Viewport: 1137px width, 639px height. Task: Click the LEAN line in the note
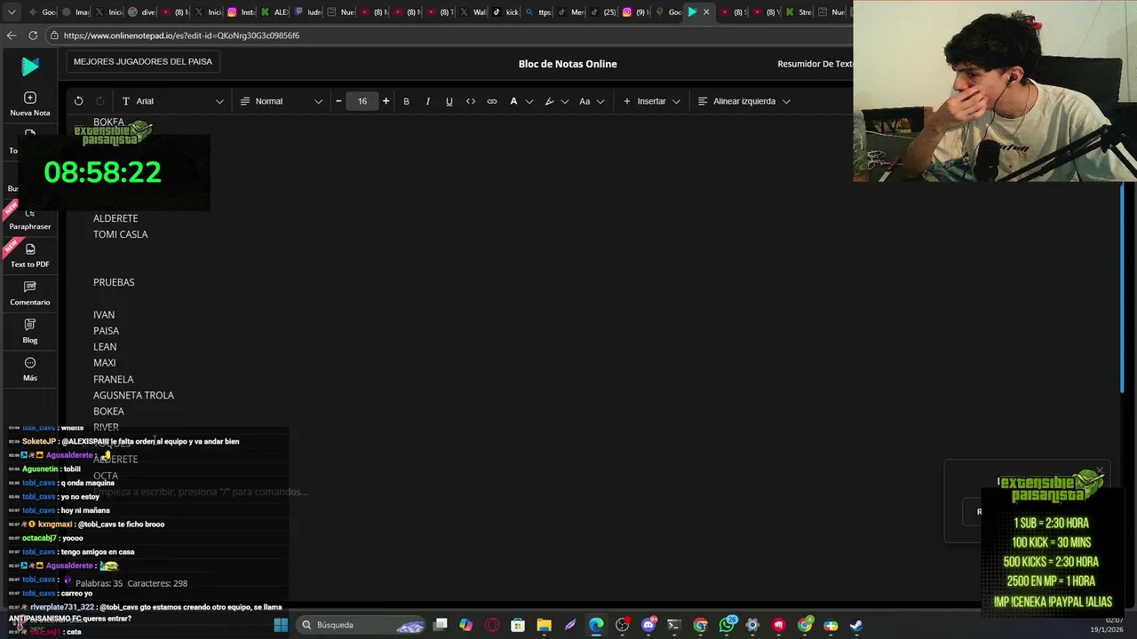[105, 347]
